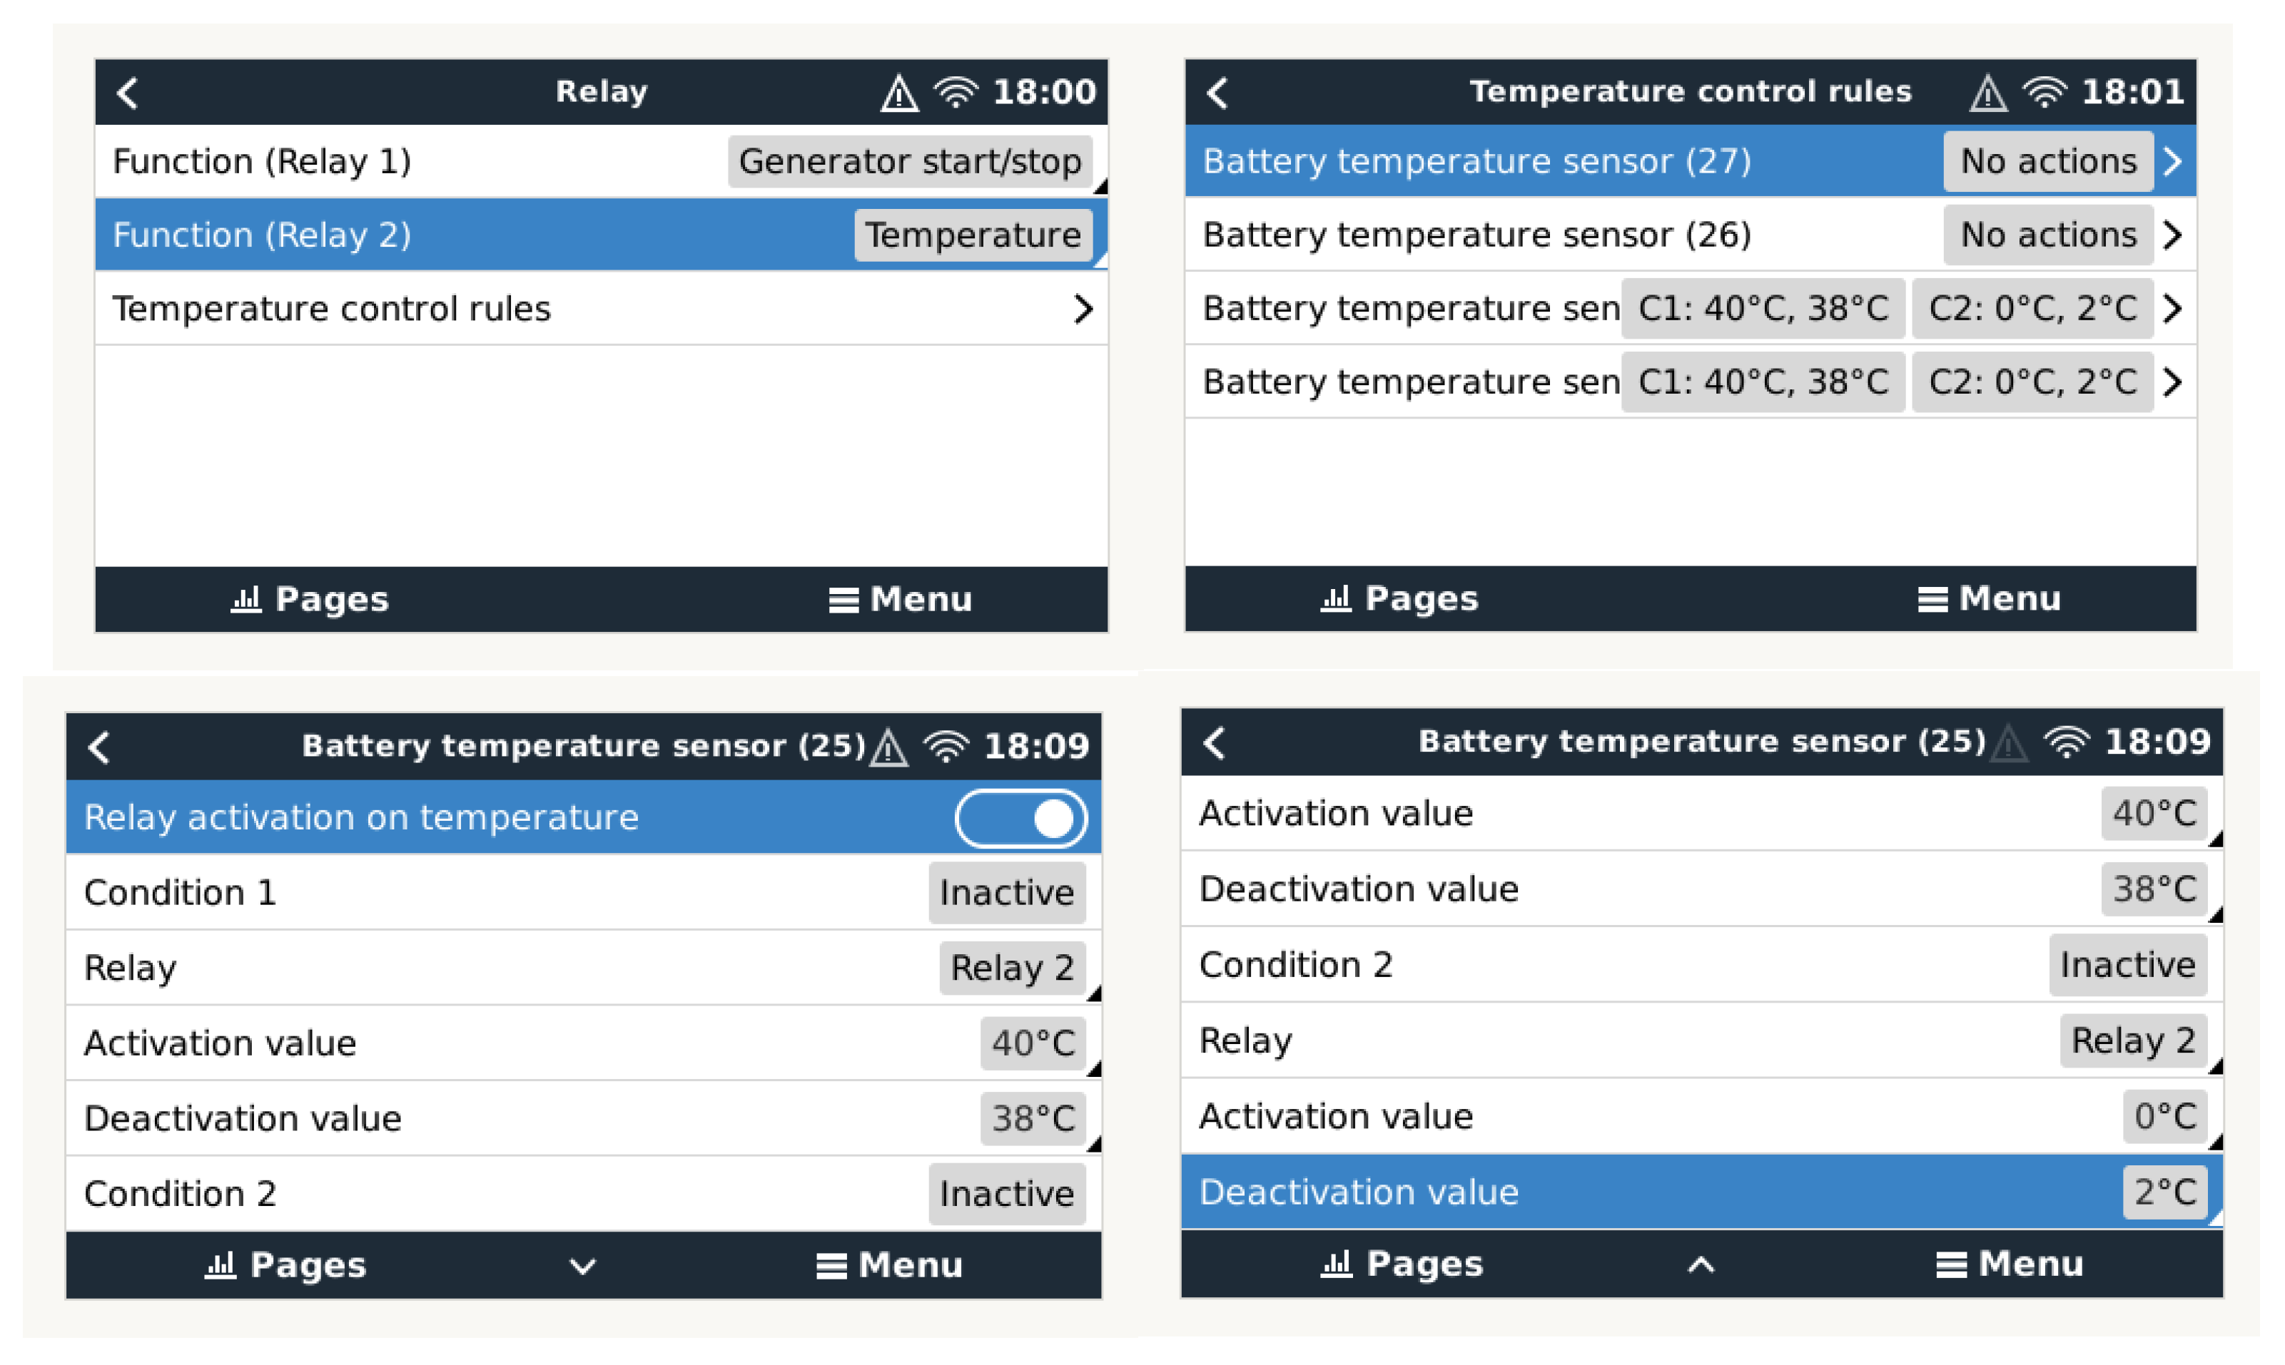Open Battery temperature sensor (26) rules
The image size is (2285, 1365).
[2172, 235]
